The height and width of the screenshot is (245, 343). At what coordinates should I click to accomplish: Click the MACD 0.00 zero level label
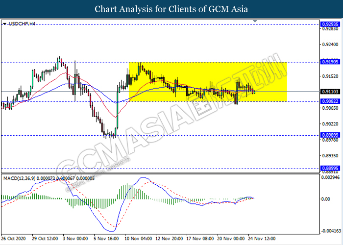coord(325,199)
